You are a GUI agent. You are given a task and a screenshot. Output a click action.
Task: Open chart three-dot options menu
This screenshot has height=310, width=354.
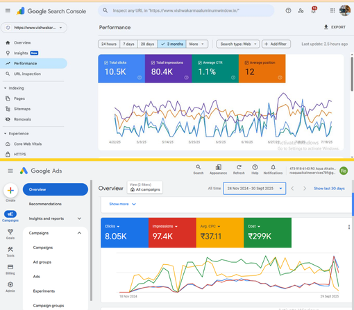pyautogui.click(x=349, y=227)
